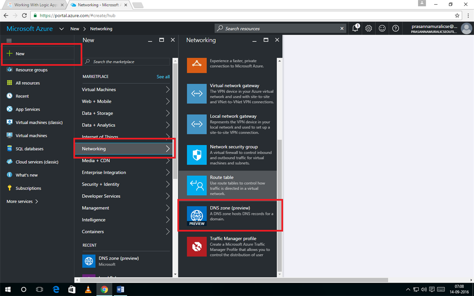Click the green plus New icon
The width and height of the screenshot is (474, 296).
(10, 54)
